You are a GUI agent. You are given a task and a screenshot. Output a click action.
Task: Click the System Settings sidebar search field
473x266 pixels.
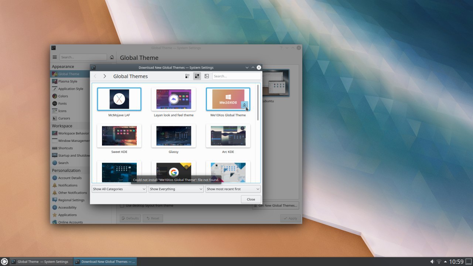tap(83, 57)
